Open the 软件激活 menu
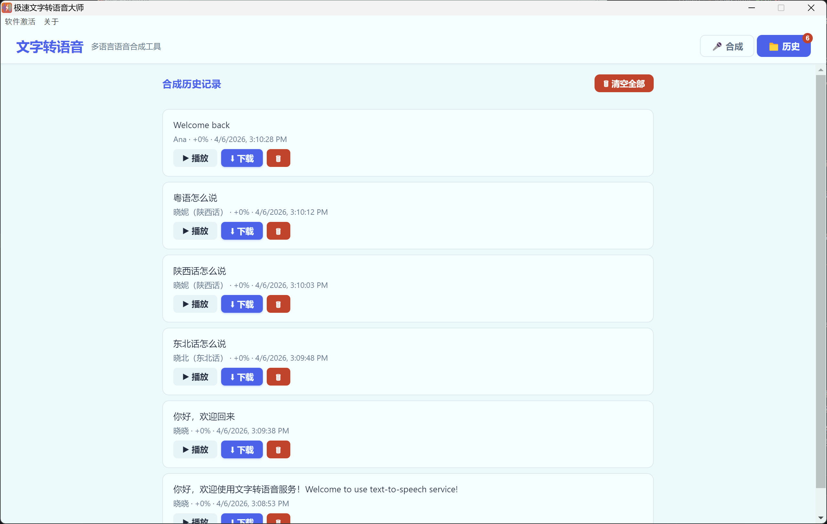827x524 pixels. click(x=20, y=22)
